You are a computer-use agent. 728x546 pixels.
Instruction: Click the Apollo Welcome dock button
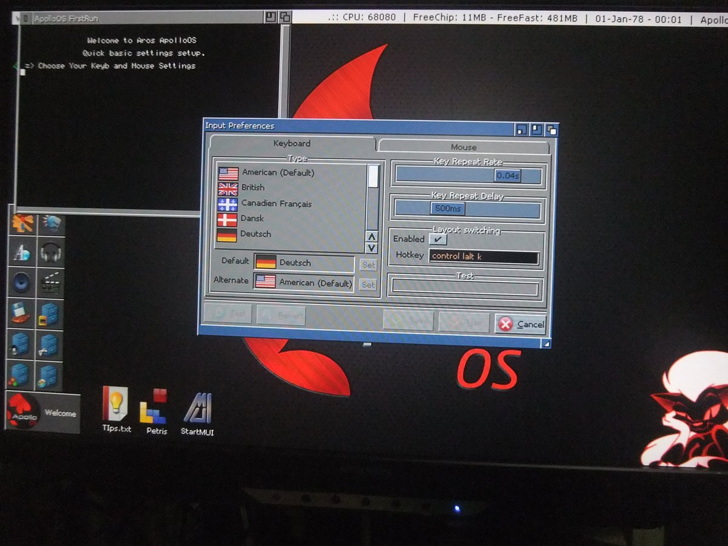[x=42, y=413]
